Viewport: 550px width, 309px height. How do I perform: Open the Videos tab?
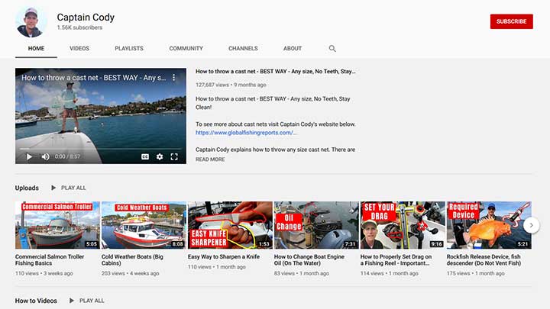pyautogui.click(x=79, y=48)
